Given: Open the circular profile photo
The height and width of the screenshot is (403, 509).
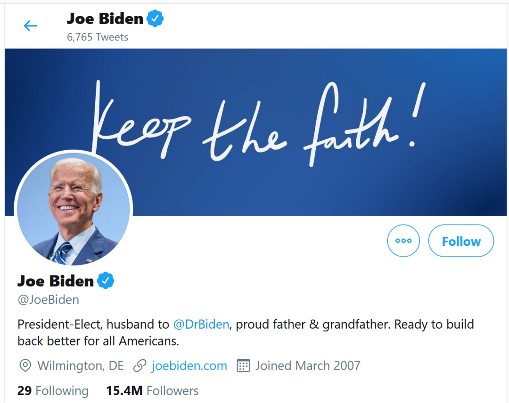Looking at the screenshot, I should [74, 209].
